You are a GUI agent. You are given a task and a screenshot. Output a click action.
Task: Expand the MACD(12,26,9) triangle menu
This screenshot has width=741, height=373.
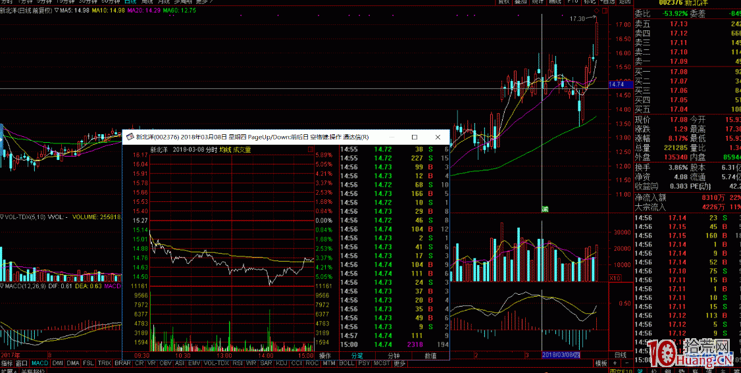(2, 286)
